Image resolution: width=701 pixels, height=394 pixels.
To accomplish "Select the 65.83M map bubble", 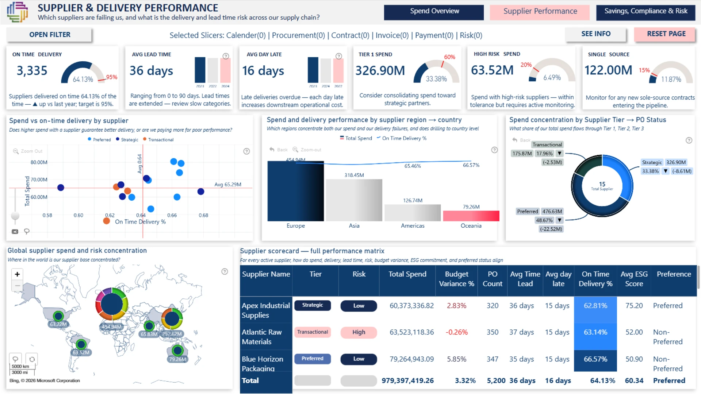I will [149, 326].
